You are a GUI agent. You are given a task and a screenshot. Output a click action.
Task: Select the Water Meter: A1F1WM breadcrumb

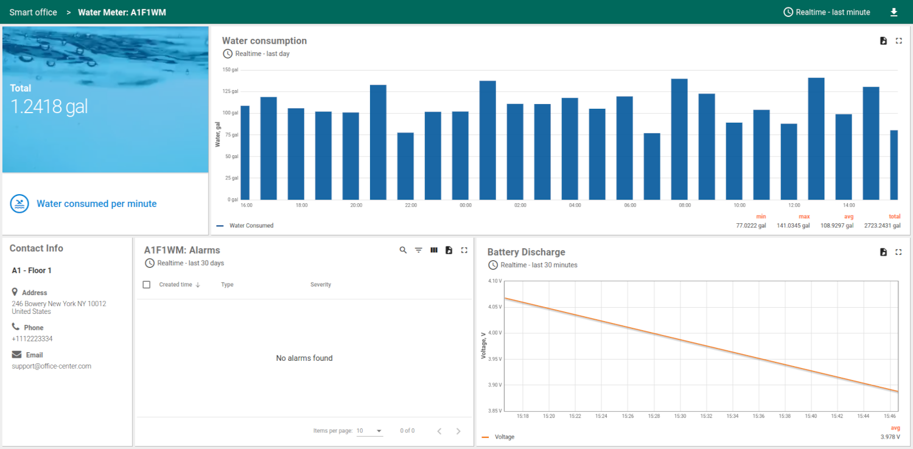pos(121,12)
